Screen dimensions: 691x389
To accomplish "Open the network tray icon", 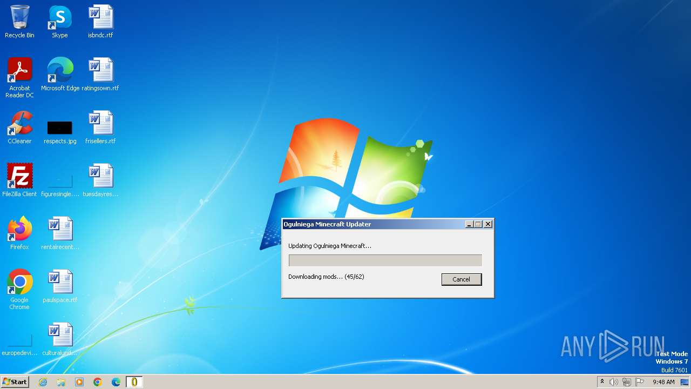I will point(627,382).
